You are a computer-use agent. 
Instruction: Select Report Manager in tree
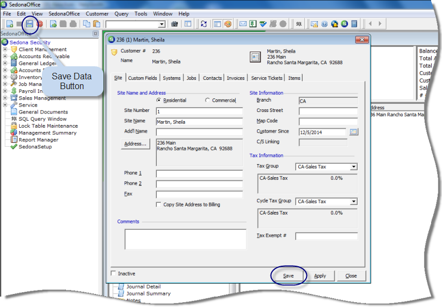[38, 140]
